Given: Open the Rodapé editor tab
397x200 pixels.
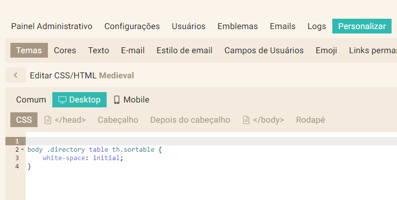Looking at the screenshot, I should point(311,120).
